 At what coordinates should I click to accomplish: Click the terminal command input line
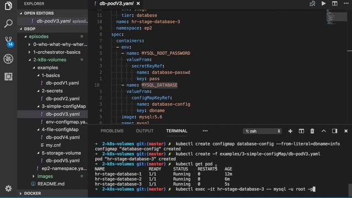[x=205, y=189]
